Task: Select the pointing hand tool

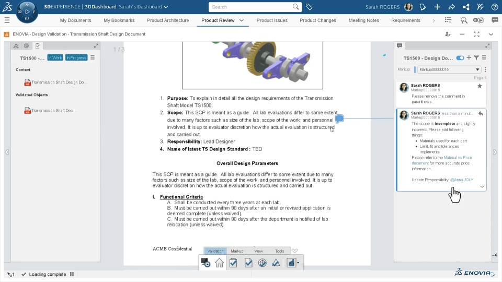Action: pyautogui.click(x=291, y=263)
